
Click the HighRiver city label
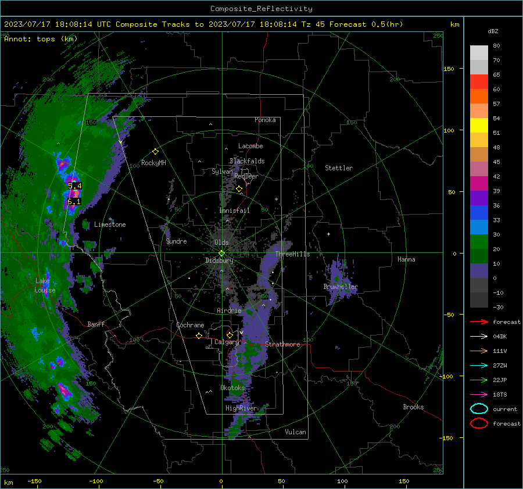[241, 408]
